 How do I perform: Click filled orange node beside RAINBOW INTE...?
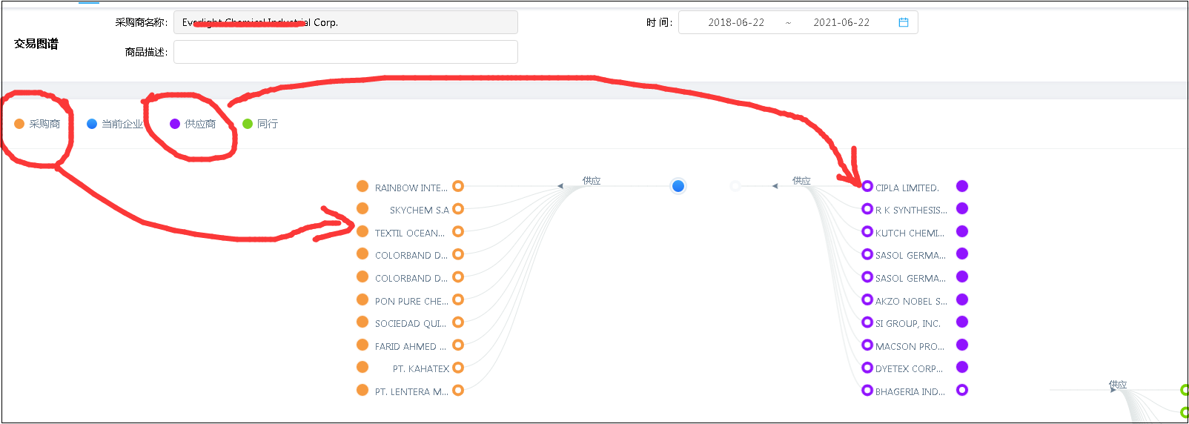[362, 186]
